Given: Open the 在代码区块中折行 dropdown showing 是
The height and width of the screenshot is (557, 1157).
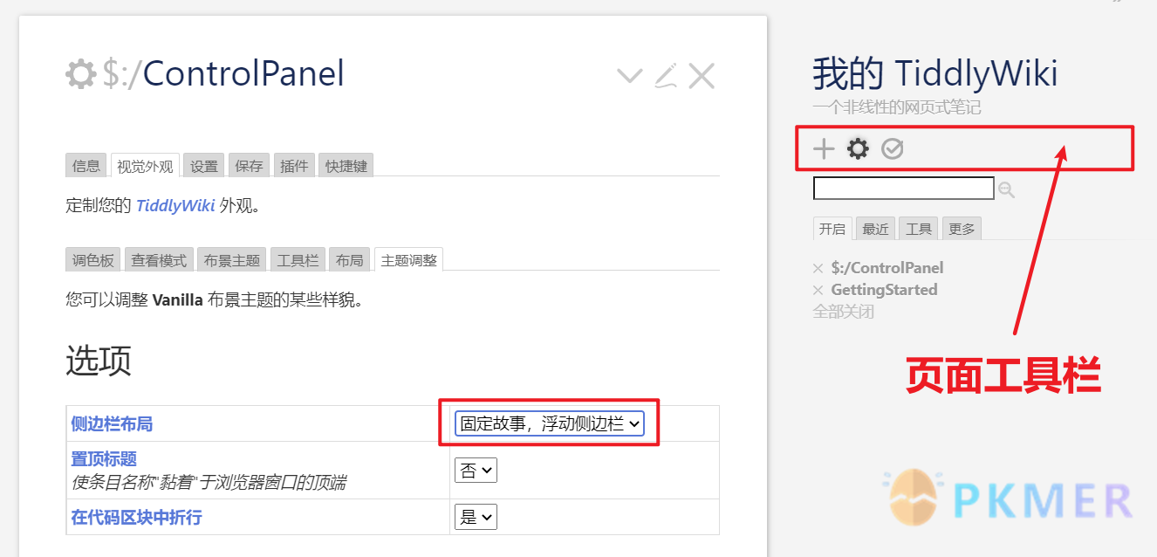Looking at the screenshot, I should tap(476, 517).
